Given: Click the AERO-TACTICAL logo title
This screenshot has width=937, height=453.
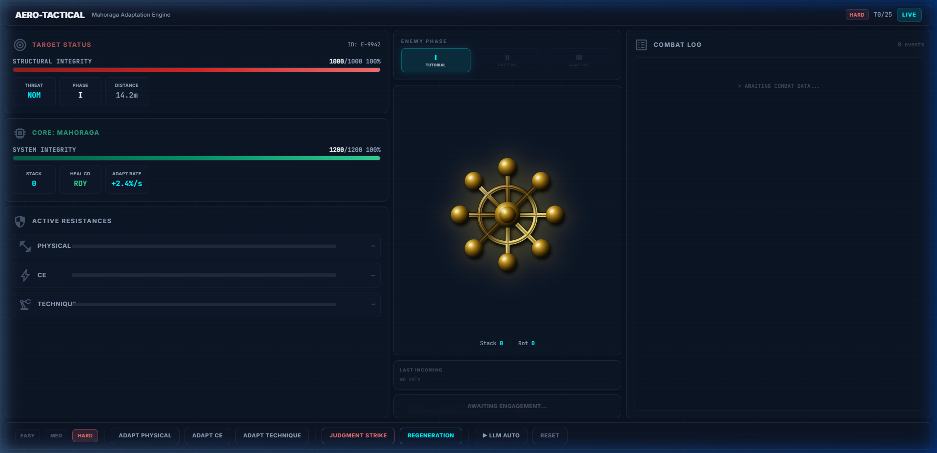Looking at the screenshot, I should (x=50, y=15).
